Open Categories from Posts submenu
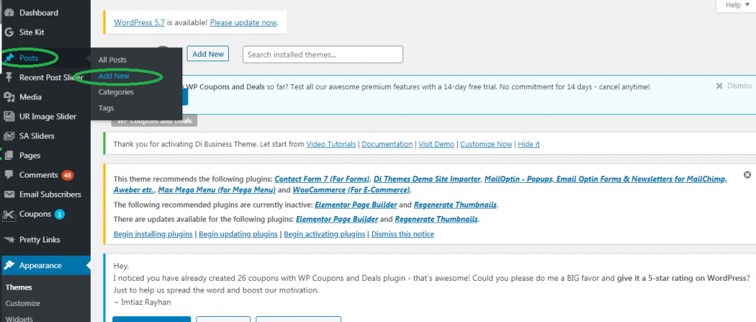Image resolution: width=756 pixels, height=322 pixels. (116, 92)
